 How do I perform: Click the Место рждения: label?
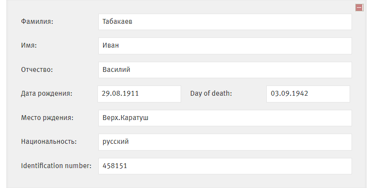point(47,118)
